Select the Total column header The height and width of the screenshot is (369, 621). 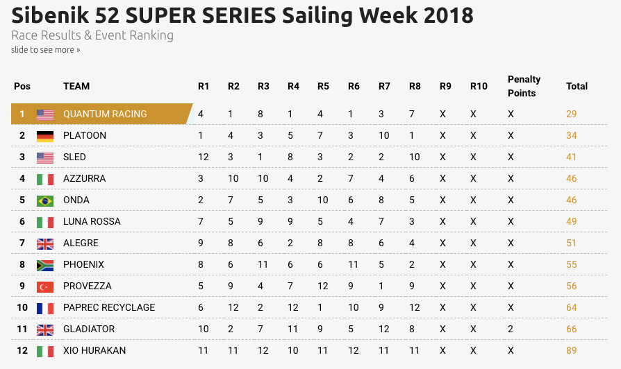[577, 86]
